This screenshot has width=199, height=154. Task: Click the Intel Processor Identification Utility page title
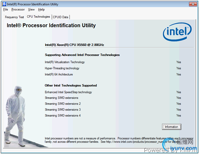(51, 25)
